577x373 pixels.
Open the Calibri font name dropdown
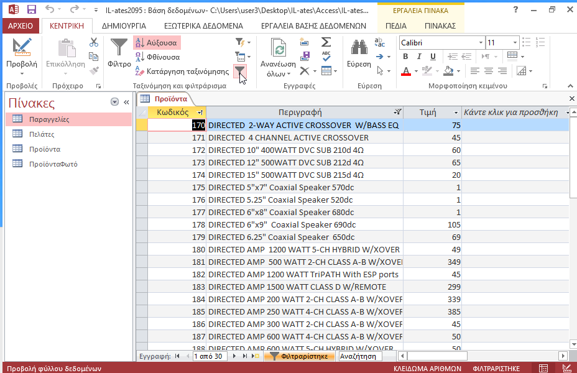coord(481,43)
